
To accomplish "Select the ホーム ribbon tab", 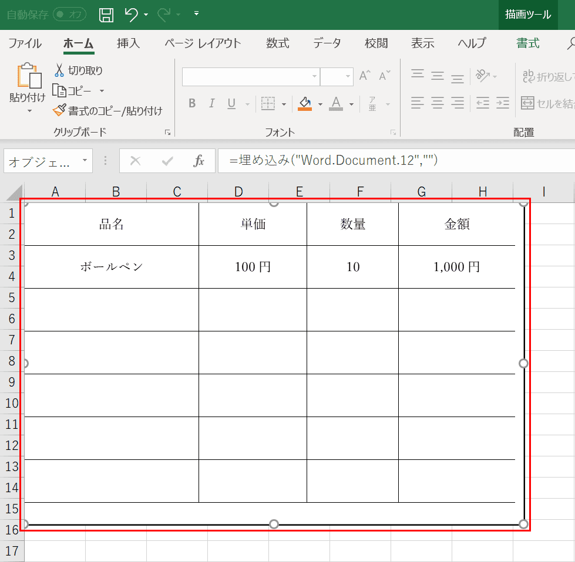I will coord(79,43).
